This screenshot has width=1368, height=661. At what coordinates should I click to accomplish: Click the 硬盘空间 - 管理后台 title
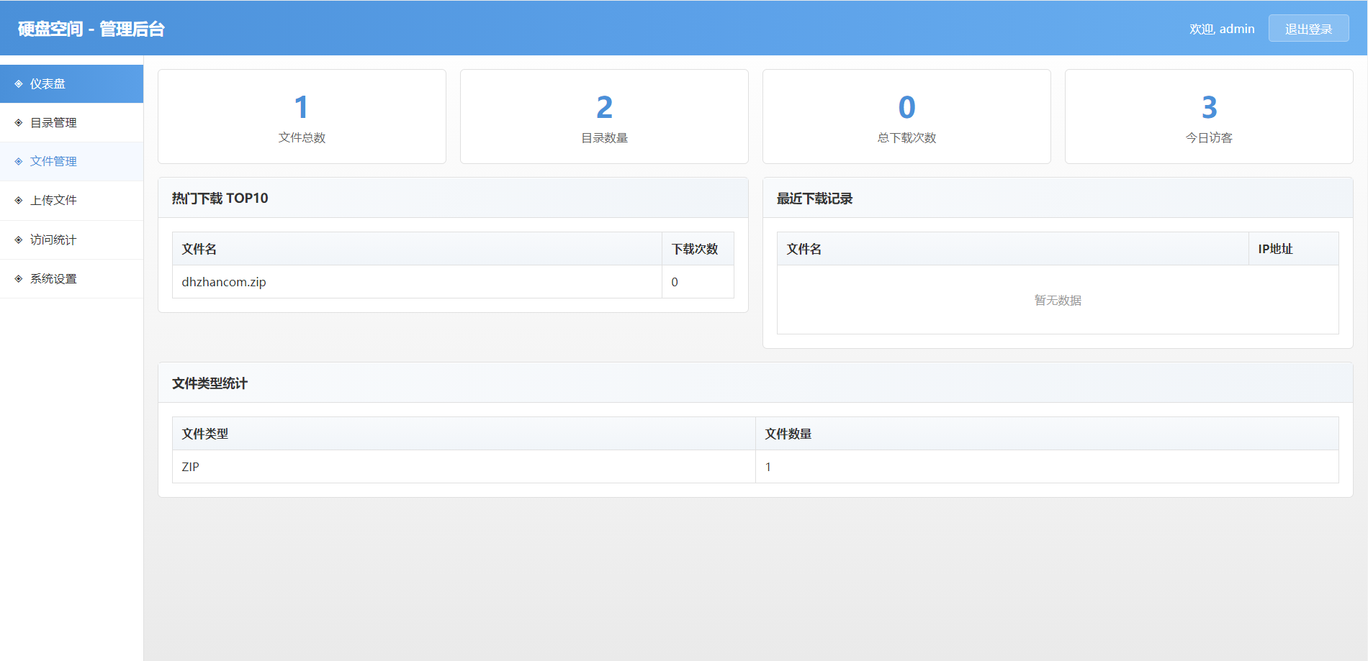91,29
